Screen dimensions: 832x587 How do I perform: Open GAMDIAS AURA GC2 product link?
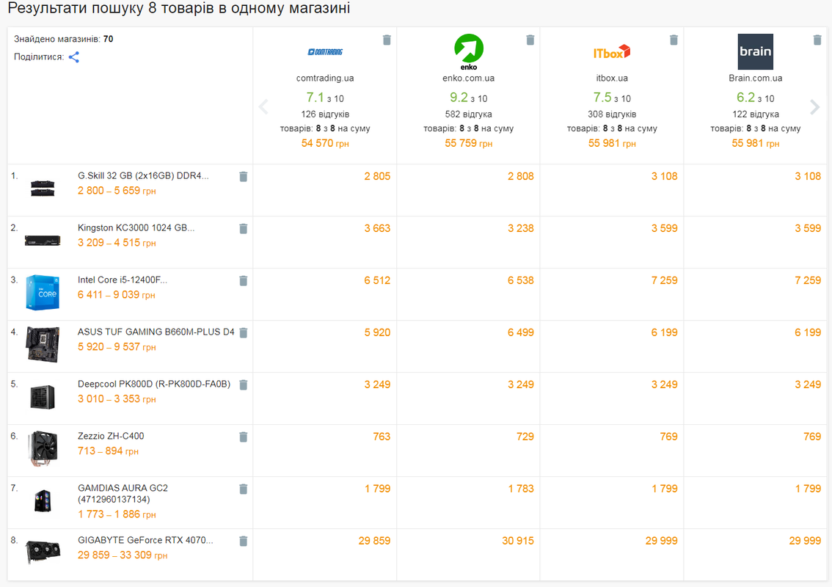click(123, 494)
